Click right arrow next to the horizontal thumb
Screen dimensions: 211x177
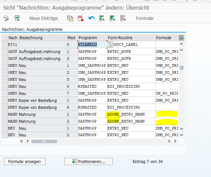[x=28, y=141]
